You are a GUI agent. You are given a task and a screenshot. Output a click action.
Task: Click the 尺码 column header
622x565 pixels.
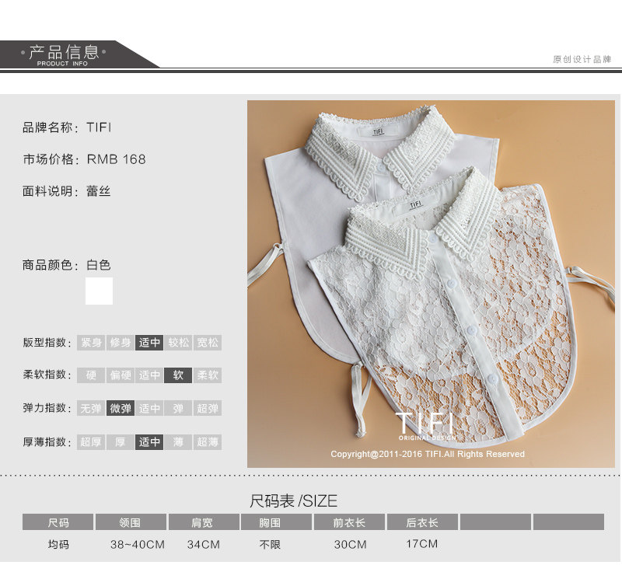[x=58, y=522]
